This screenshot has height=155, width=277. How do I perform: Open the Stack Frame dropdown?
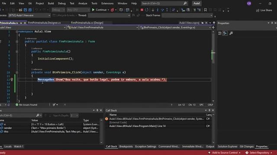pos(187,15)
